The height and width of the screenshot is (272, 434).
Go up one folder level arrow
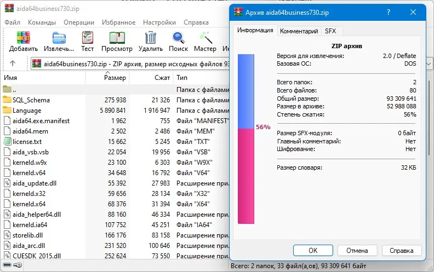coord(13,63)
